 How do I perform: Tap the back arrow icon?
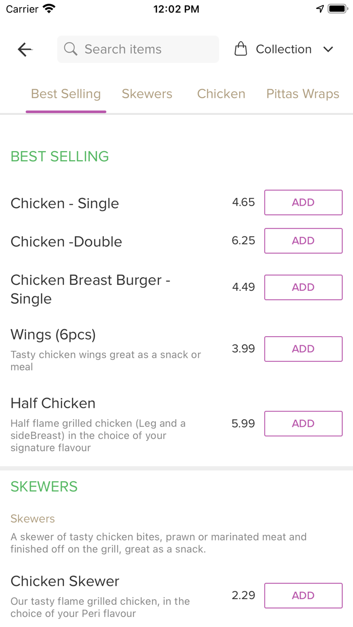click(x=25, y=49)
